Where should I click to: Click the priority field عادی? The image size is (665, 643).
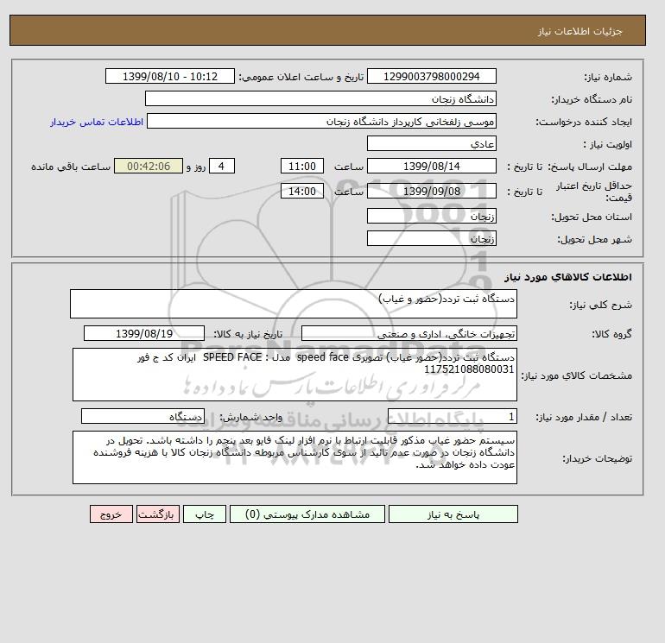431,143
